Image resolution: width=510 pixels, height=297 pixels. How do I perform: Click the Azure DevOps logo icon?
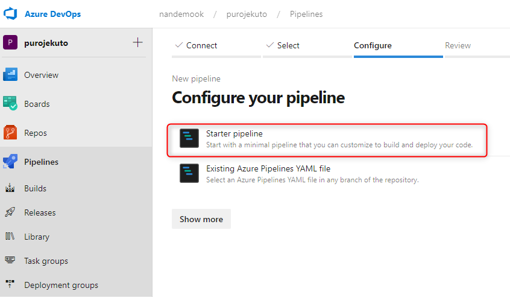tap(10, 14)
